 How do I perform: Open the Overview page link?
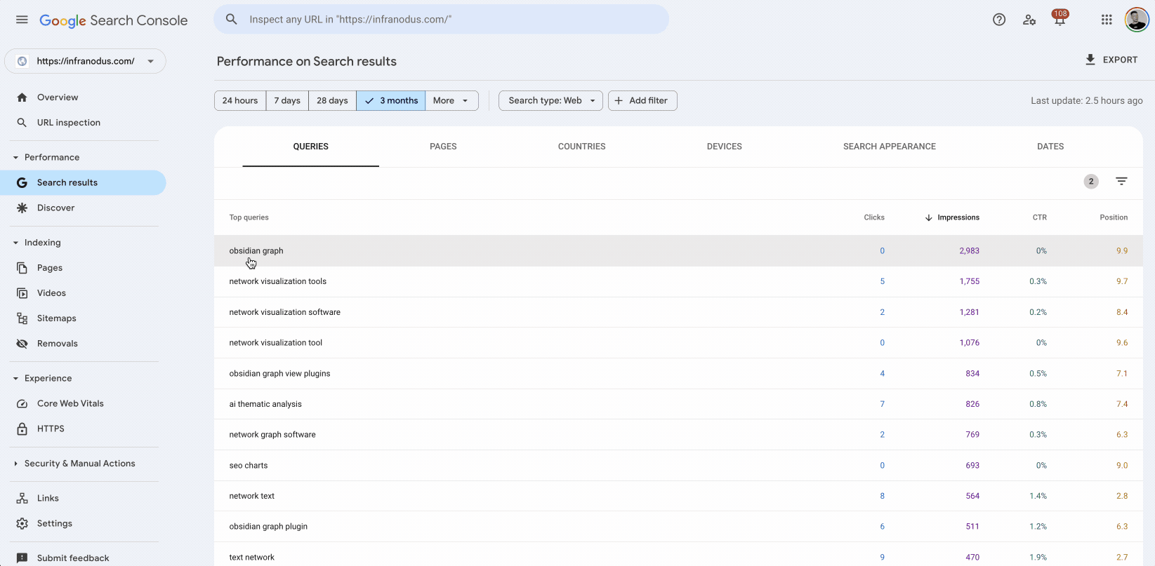coord(58,97)
